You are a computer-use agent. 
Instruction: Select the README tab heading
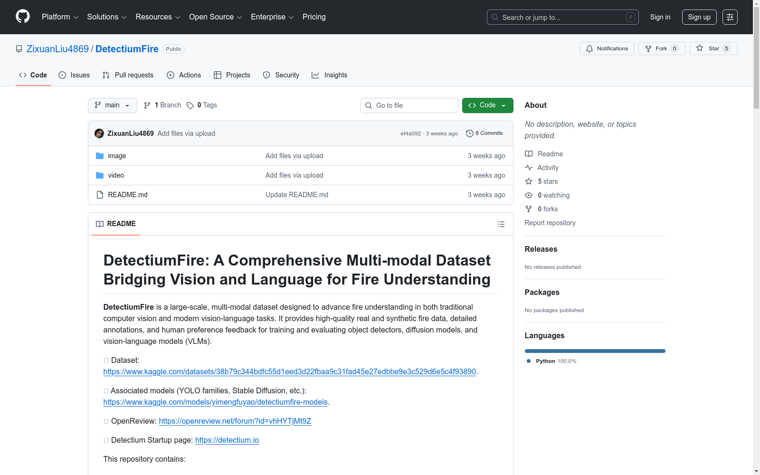tap(116, 224)
